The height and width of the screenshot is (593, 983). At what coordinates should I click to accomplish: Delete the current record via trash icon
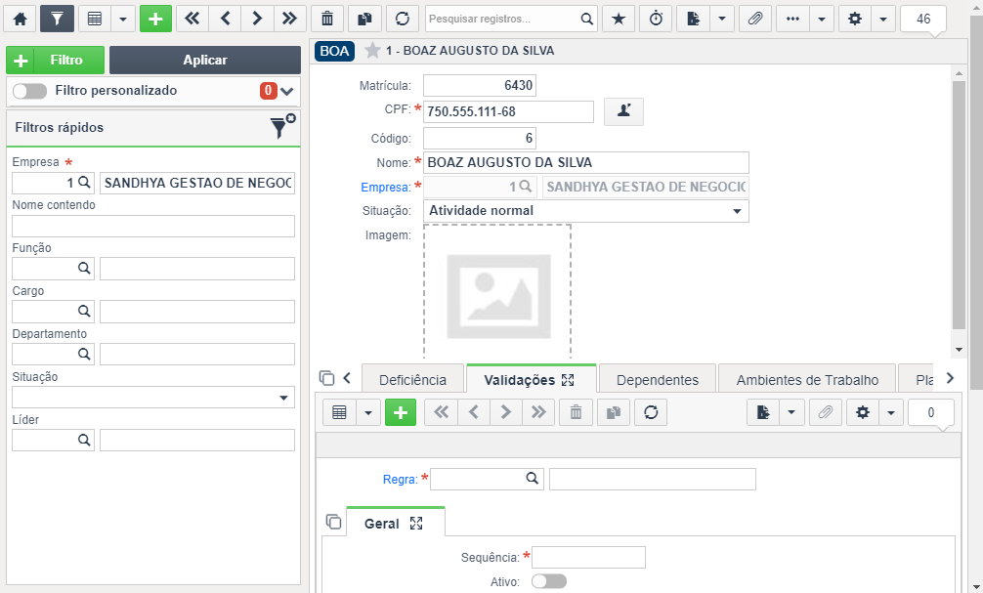point(327,19)
